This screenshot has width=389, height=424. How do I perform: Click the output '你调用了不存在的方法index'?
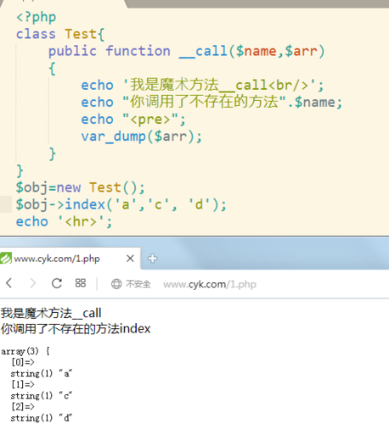point(76,329)
